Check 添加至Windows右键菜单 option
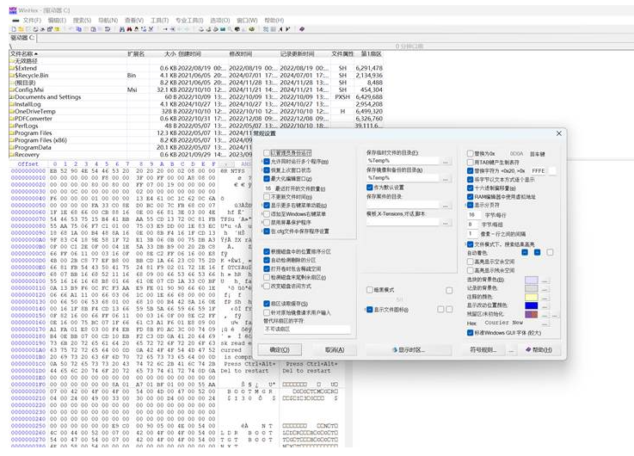Image resolution: width=634 pixels, height=456 pixels. (x=267, y=214)
